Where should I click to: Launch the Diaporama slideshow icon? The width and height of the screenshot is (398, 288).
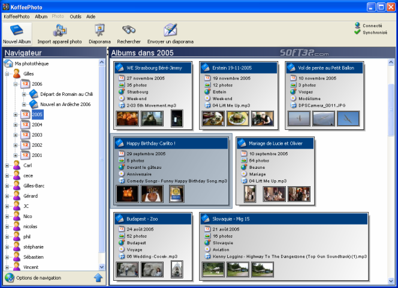(99, 31)
